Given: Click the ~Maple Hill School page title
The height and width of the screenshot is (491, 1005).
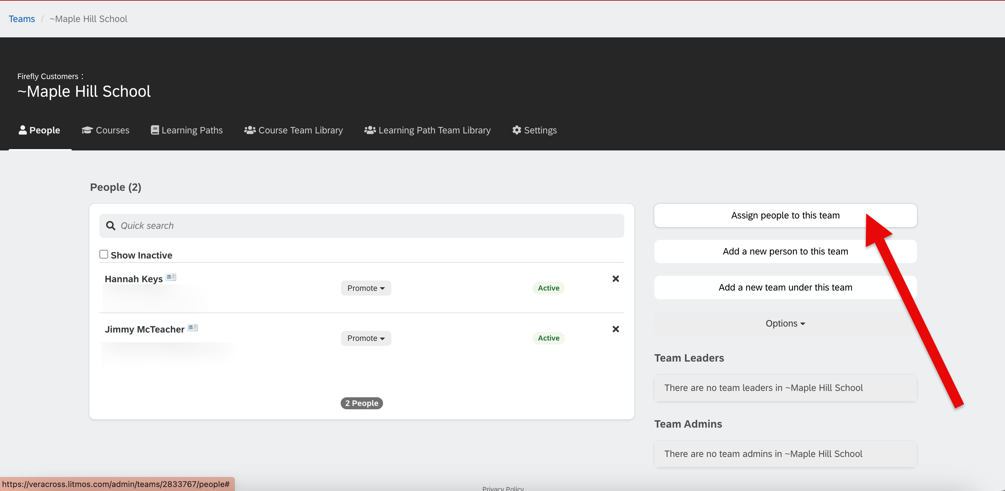Looking at the screenshot, I should 84,92.
